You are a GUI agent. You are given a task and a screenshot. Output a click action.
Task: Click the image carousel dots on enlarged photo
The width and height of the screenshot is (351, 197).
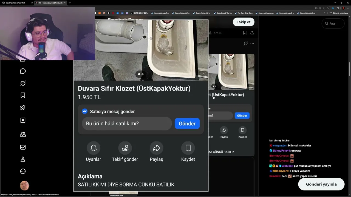141,74
